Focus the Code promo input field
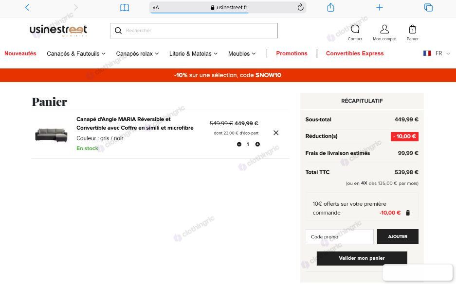This screenshot has height=284, width=456. coord(339,237)
